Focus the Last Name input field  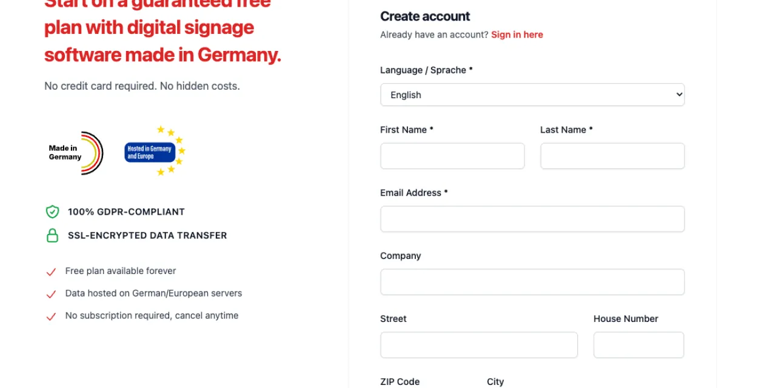(x=612, y=156)
